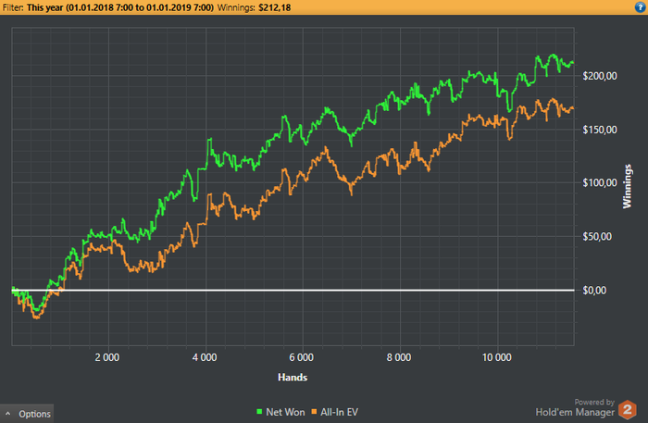Viewport: 648px width, 423px height.
Task: Toggle the Net Won legend entry
Action: [280, 412]
